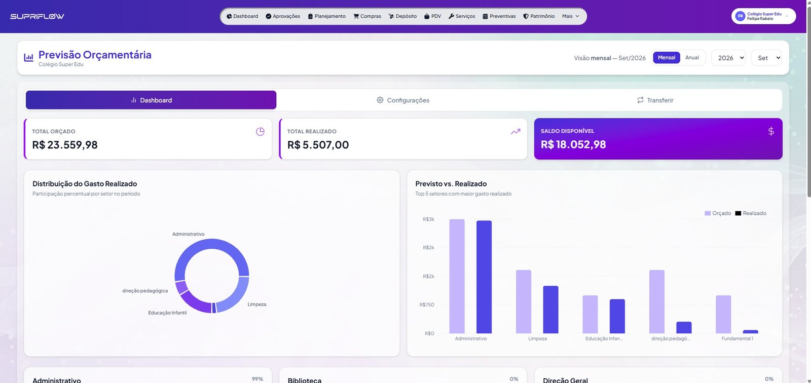
Task: Click the Saldo Disponível card
Action: click(658, 139)
